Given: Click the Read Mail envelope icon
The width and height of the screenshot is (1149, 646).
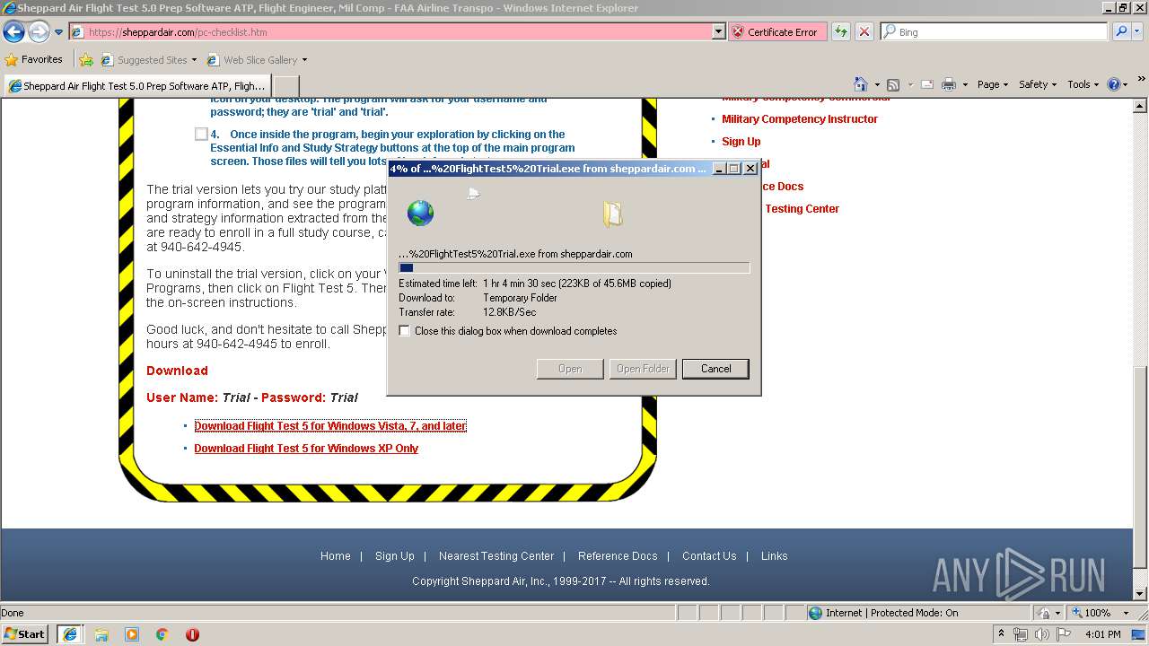Looking at the screenshot, I should (926, 84).
